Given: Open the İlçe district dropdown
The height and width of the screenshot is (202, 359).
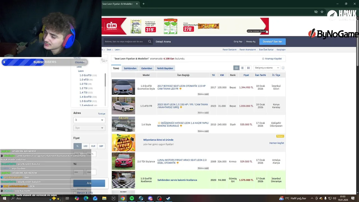Looking at the screenshot, I should point(89,128).
